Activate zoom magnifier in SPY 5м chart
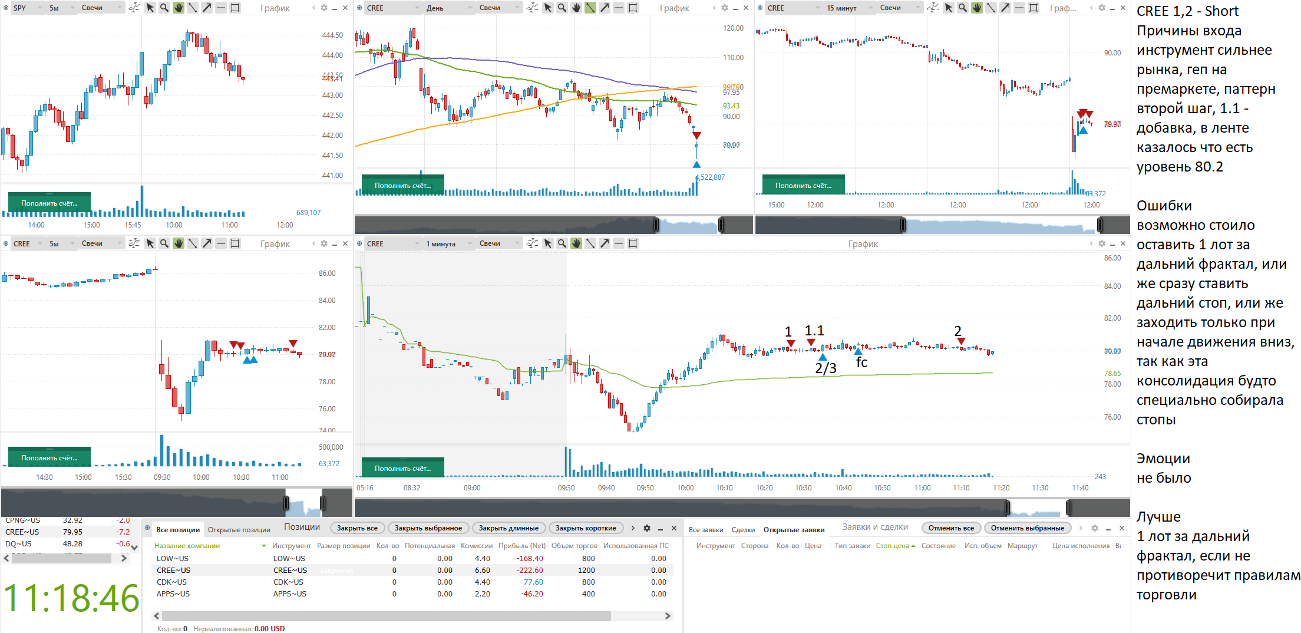Image resolution: width=1301 pixels, height=633 pixels. pos(164,8)
